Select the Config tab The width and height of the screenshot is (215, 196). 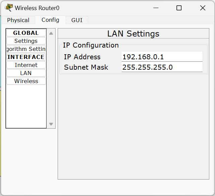[x=50, y=20]
